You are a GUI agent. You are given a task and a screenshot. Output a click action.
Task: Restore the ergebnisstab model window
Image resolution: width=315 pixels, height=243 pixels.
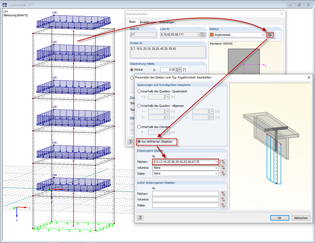point(299,5)
